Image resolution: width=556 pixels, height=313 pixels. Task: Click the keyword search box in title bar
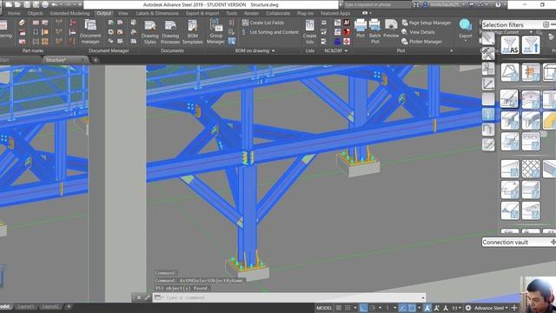coord(376,4)
